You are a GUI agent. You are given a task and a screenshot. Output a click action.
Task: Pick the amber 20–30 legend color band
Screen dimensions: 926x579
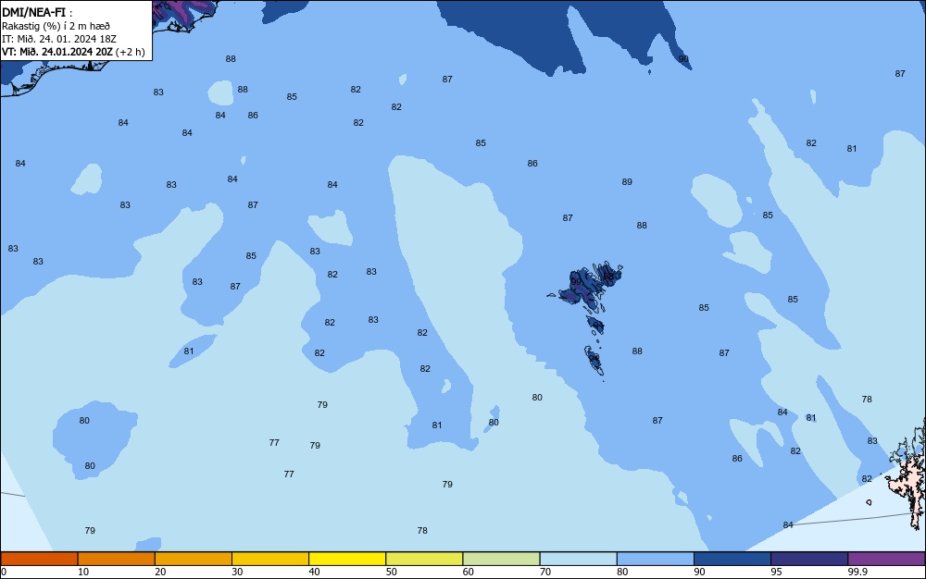pyautogui.click(x=194, y=559)
